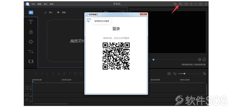The width and height of the screenshot is (231, 108).
Task: Click the text track T icon
Action: point(27,100)
